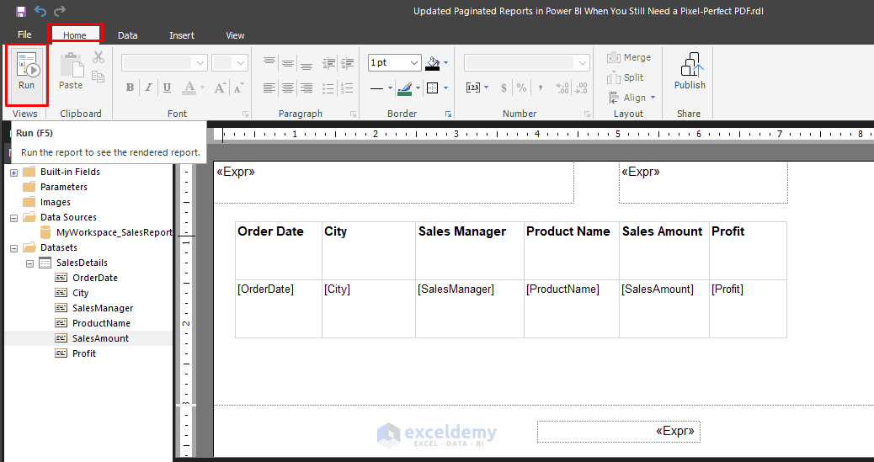Image resolution: width=874 pixels, height=462 pixels.
Task: Open the font size combo box
Action: [229, 62]
